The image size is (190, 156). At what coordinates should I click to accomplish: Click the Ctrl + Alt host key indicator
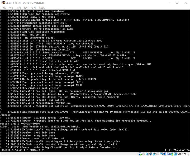(x=182, y=154)
